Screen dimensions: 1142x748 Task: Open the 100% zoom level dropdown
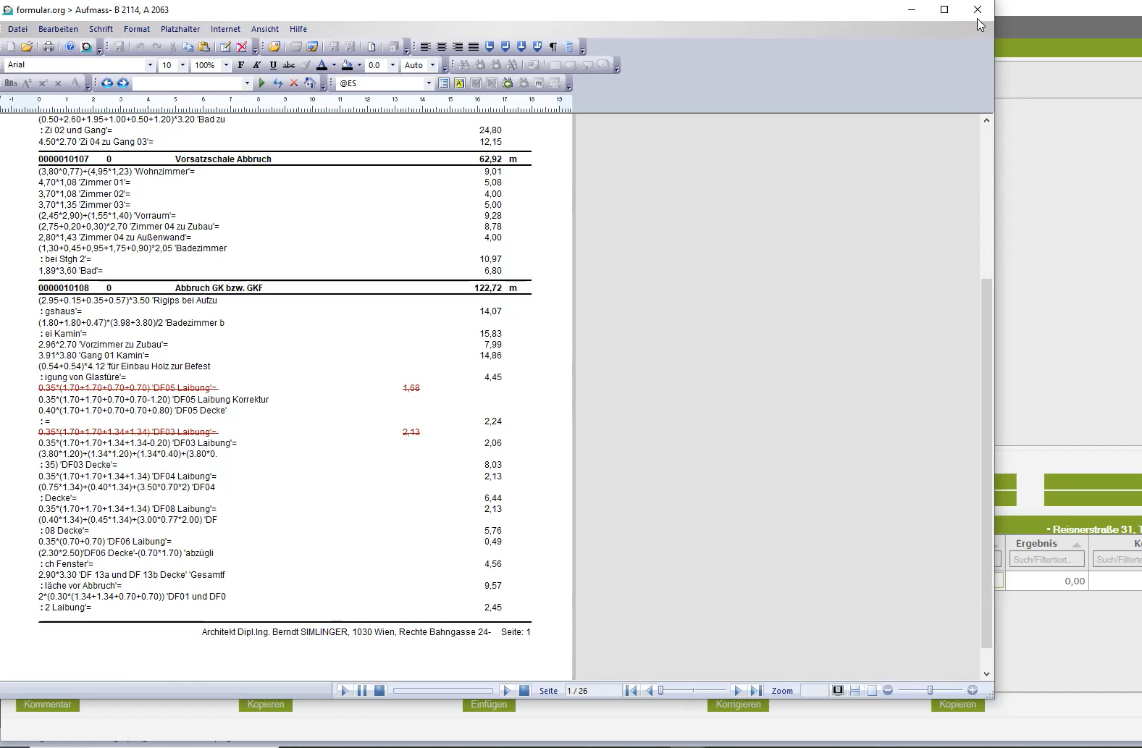[x=225, y=65]
